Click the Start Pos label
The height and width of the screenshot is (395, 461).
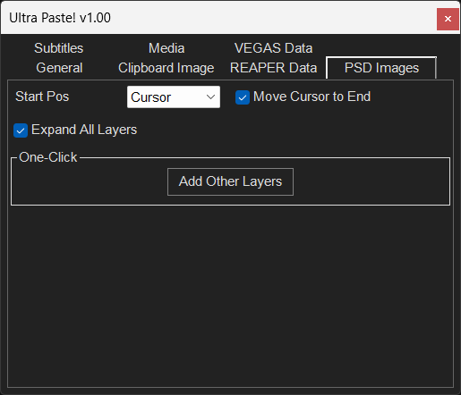[42, 97]
